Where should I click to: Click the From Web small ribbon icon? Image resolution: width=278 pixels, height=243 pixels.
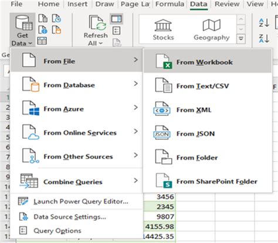point(43,30)
